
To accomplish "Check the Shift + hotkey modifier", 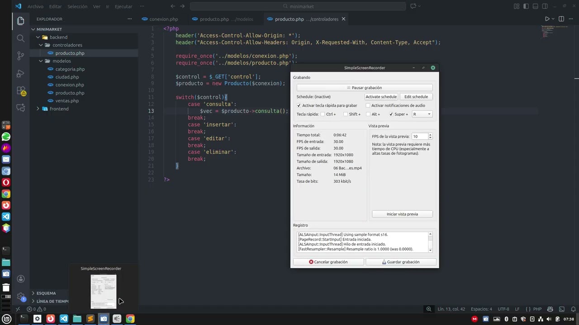I will pos(345,114).
